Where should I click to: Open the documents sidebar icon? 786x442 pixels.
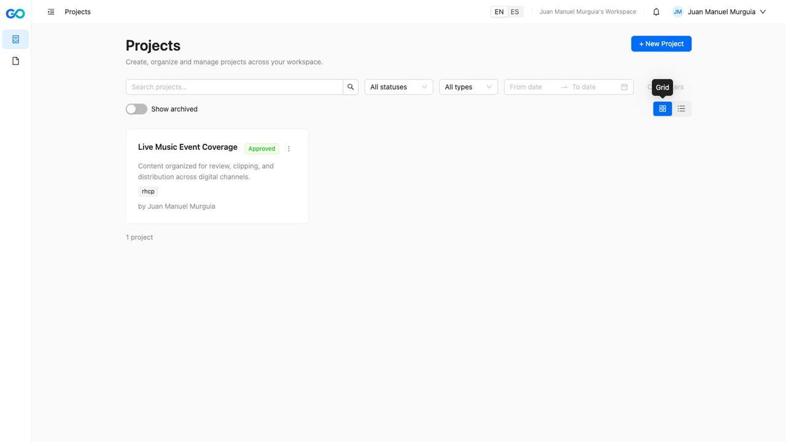pos(15,61)
